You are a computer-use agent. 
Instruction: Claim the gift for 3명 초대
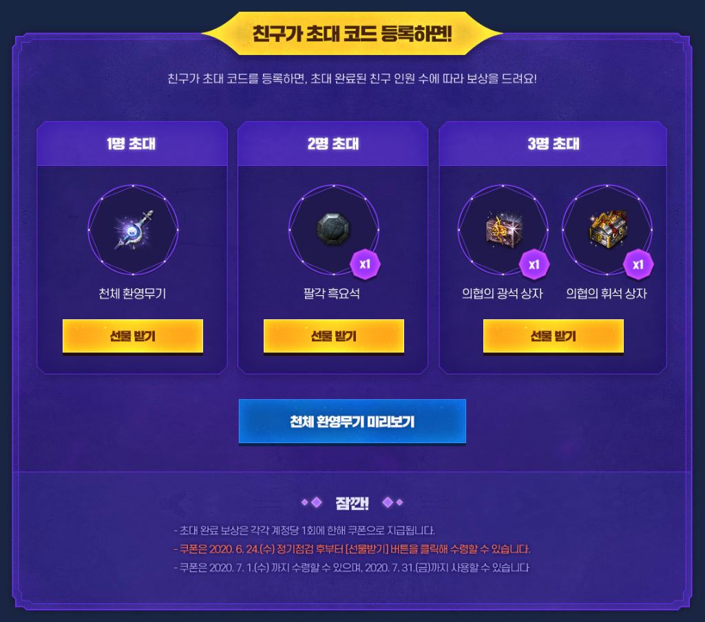click(553, 336)
